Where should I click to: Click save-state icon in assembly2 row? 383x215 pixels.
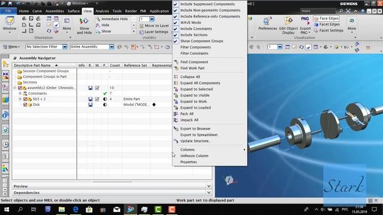90,88
